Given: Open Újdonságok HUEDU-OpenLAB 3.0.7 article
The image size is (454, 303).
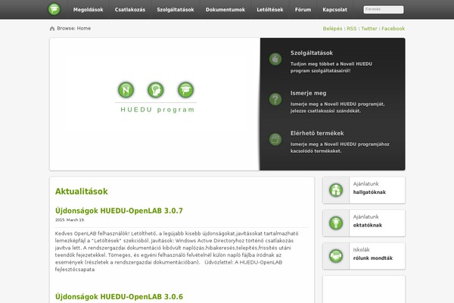Looking at the screenshot, I should (x=119, y=211).
